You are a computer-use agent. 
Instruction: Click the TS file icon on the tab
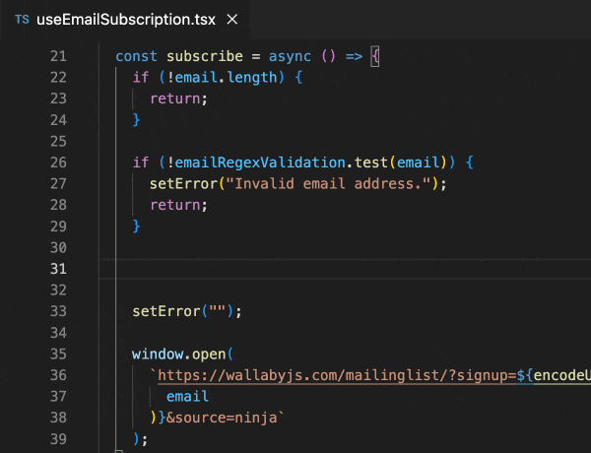click(22, 20)
